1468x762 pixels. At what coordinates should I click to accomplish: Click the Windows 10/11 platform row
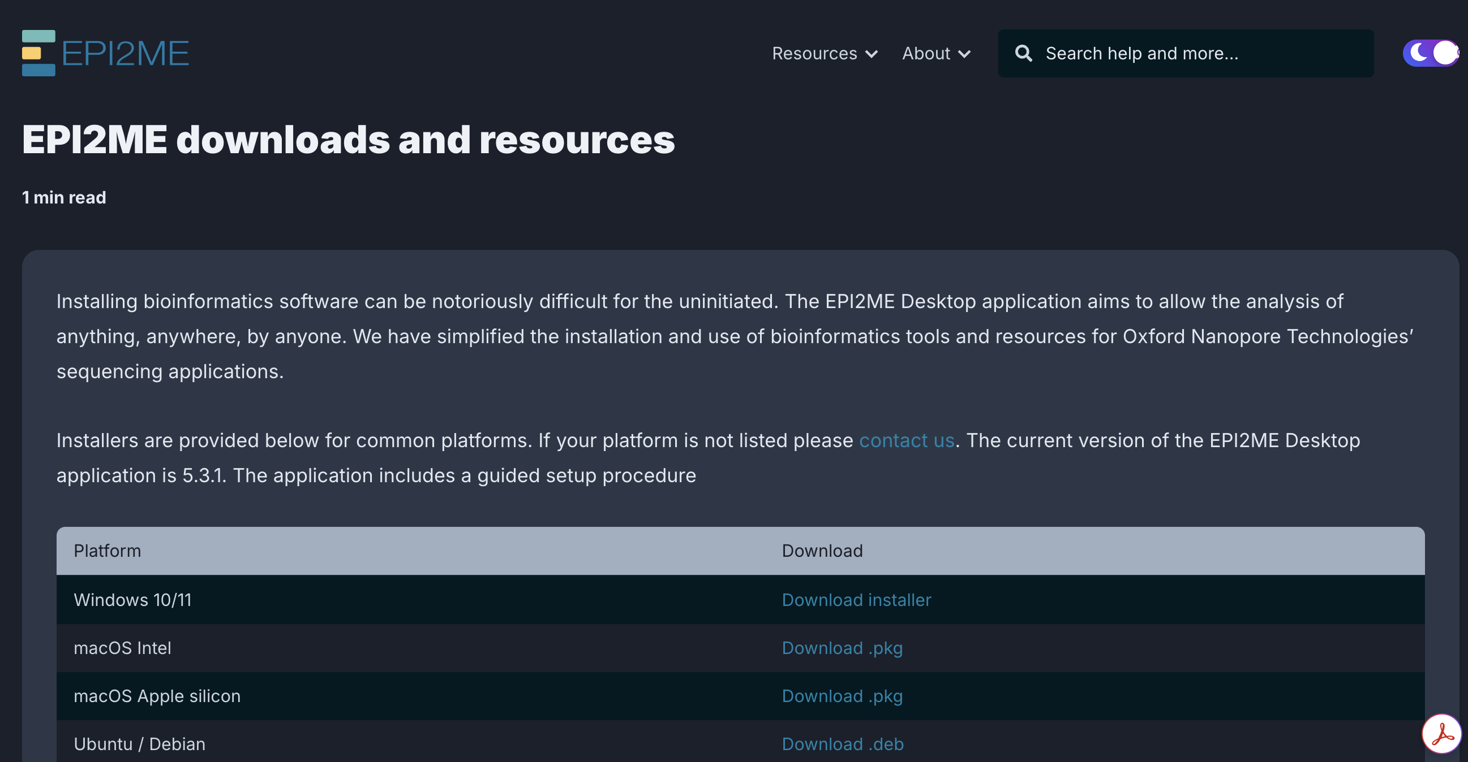[x=132, y=600]
